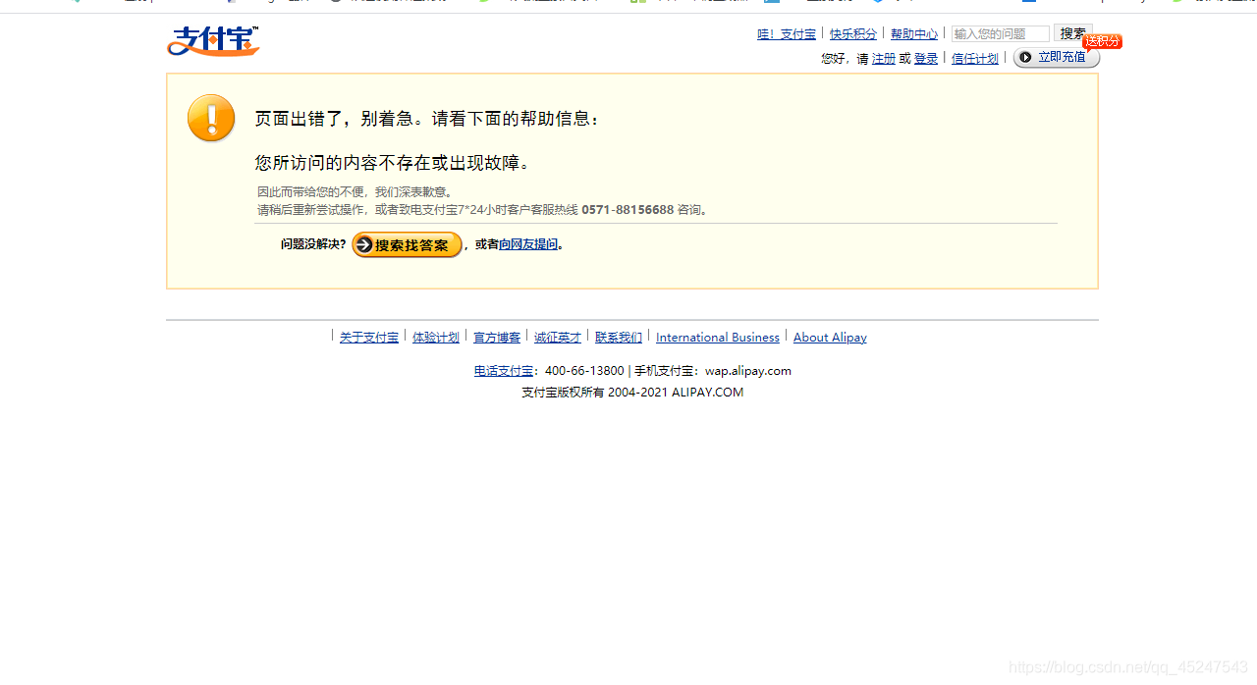Click the Alipay logo
1257x685 pixels.
(x=213, y=41)
